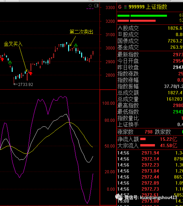Select the A股成交 row label
The image size is (183, 206).
[128, 28]
